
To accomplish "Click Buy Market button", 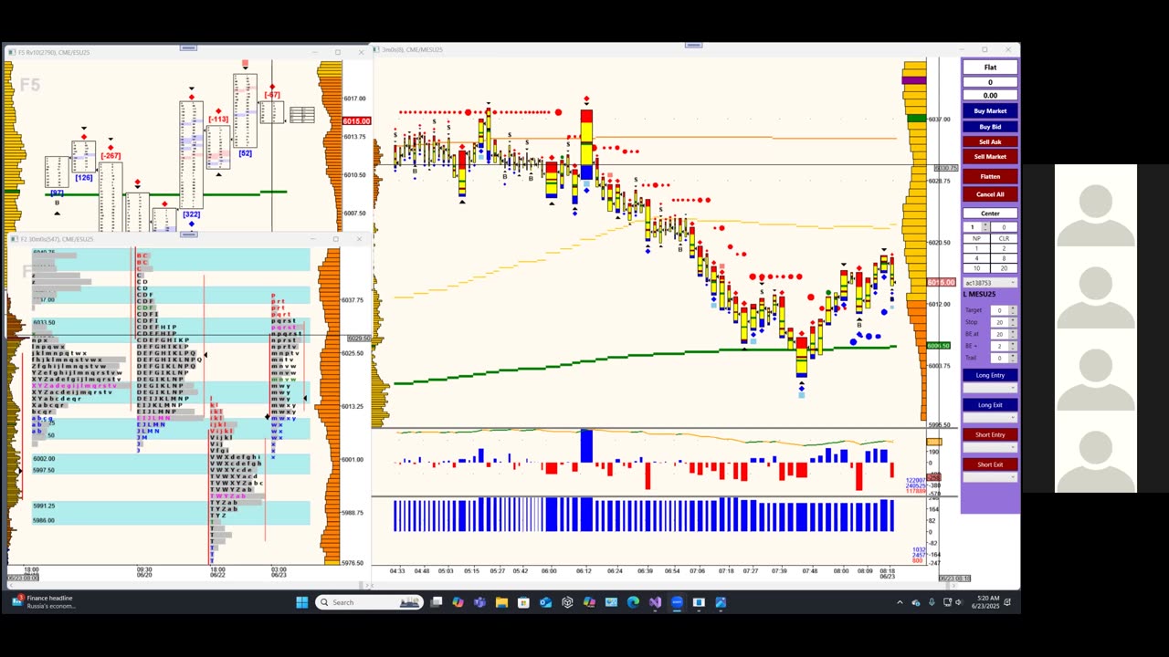I will (990, 111).
